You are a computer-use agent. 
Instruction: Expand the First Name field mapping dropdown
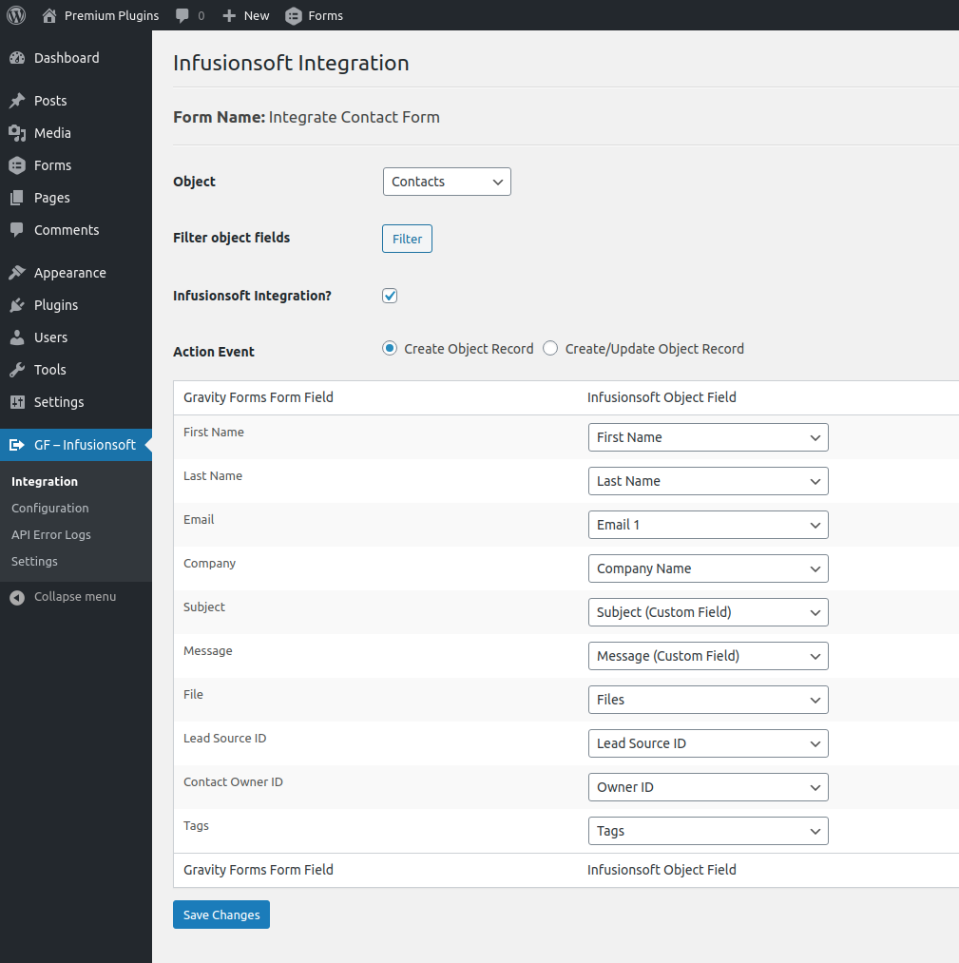coord(707,437)
